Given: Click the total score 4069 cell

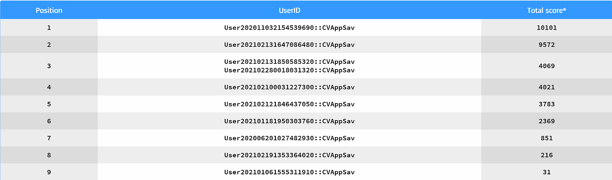Looking at the screenshot, I should 546,66.
